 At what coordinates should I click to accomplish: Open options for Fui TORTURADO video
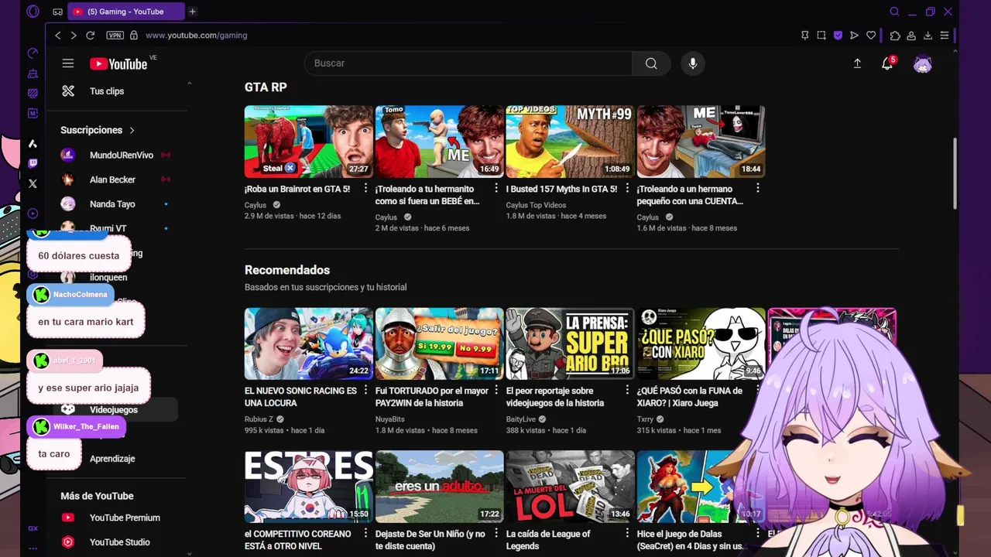point(496,391)
